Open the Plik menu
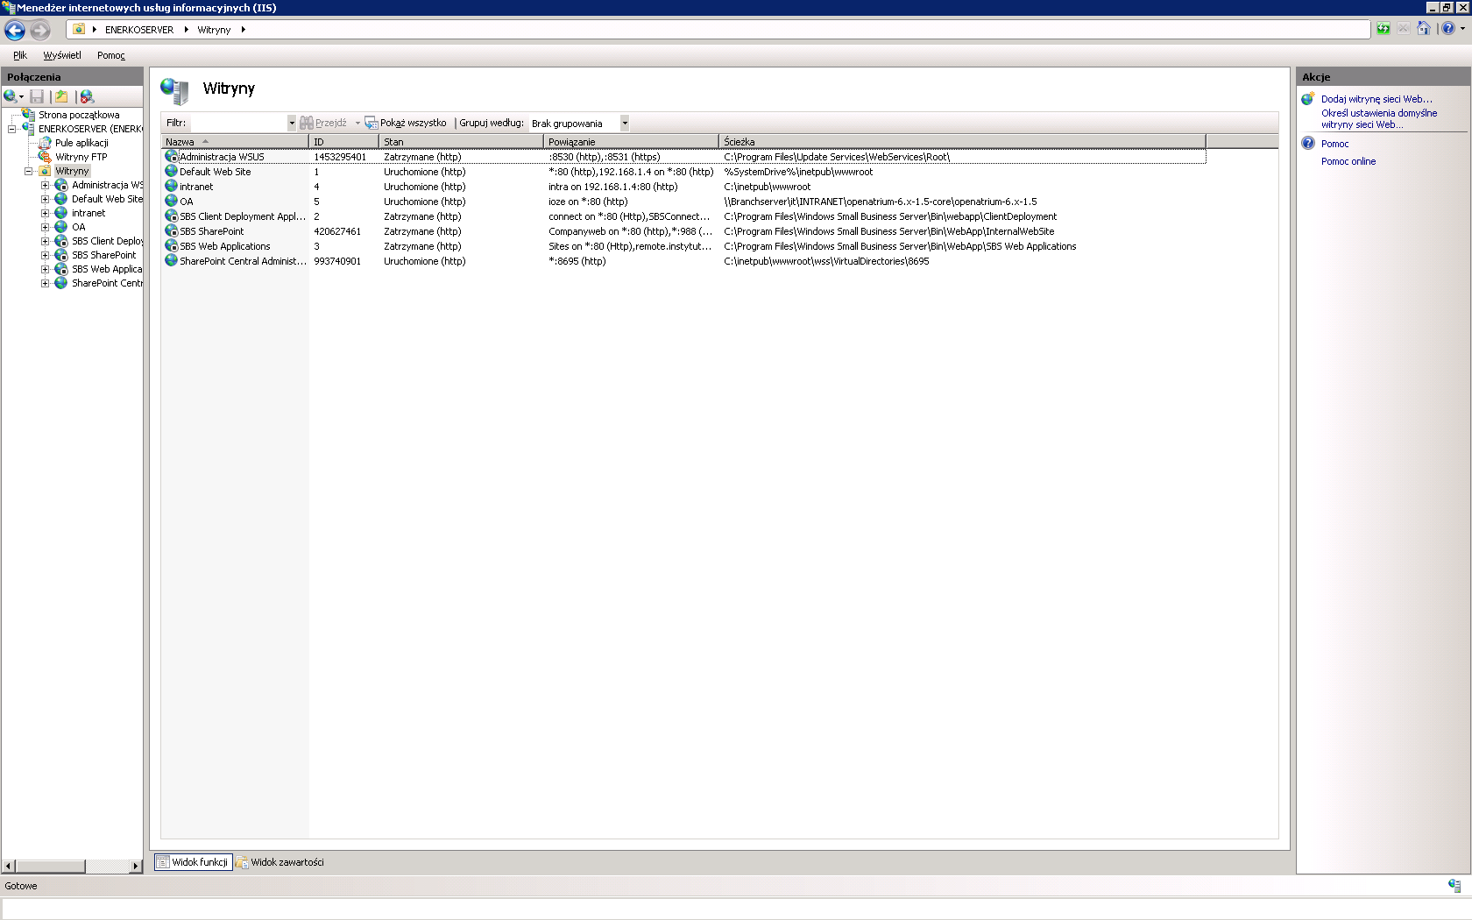Screen dimensions: 1472x920 click(x=20, y=55)
